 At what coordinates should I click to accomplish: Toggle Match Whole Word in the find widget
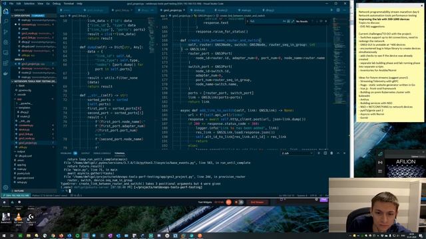(x=288, y=21)
